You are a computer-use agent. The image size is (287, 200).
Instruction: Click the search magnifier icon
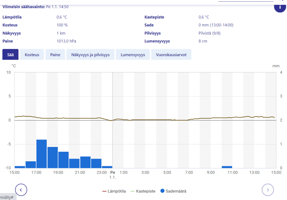click(281, 1)
